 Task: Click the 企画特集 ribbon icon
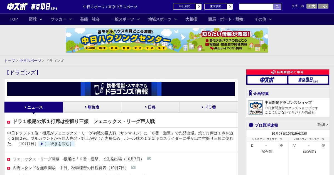click(250, 93)
